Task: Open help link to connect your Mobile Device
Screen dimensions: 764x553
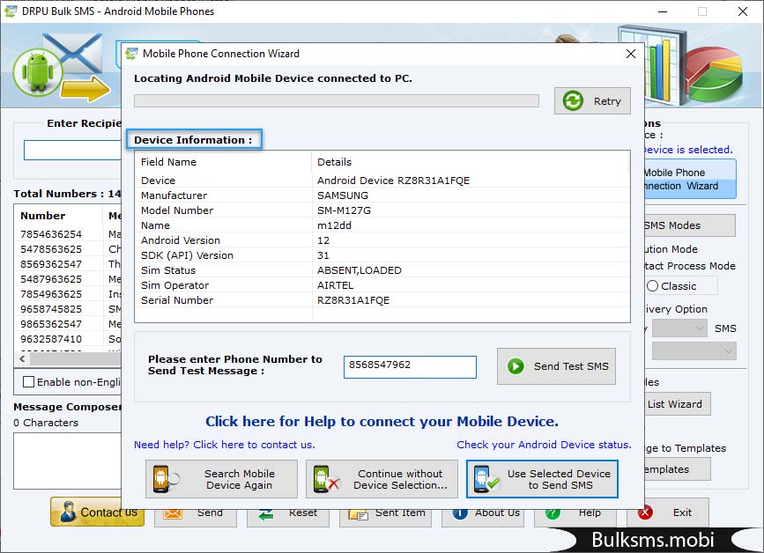Action: tap(382, 421)
